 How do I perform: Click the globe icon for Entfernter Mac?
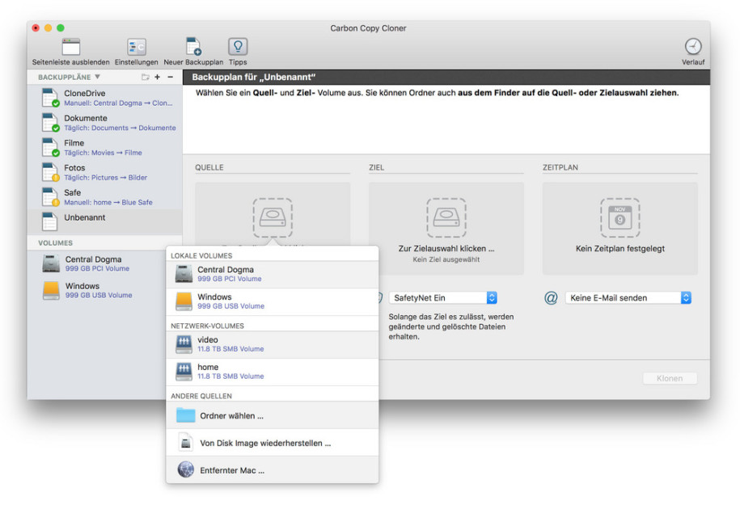tap(186, 470)
